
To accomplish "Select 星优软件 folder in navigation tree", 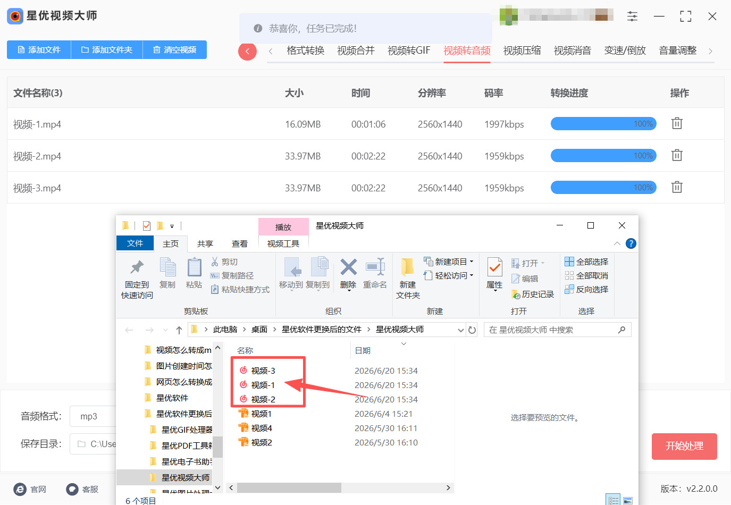I will click(x=172, y=398).
